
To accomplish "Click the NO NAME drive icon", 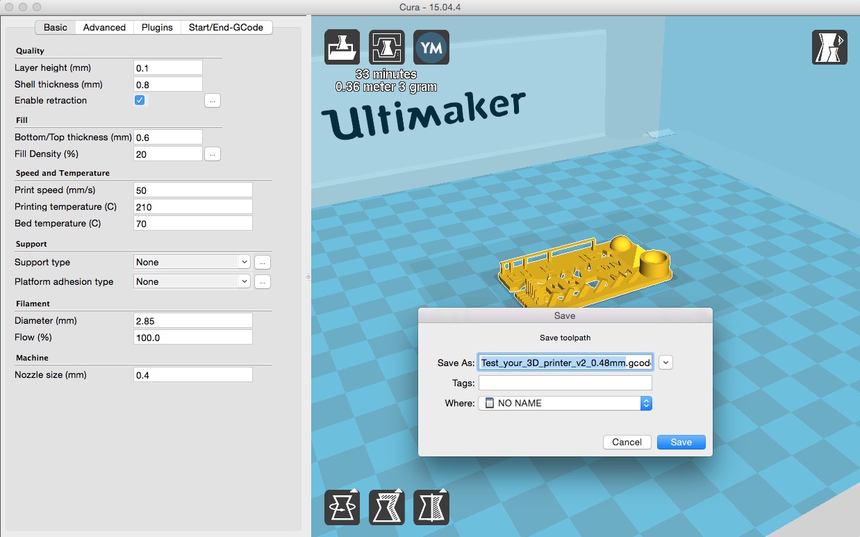I will 489,403.
